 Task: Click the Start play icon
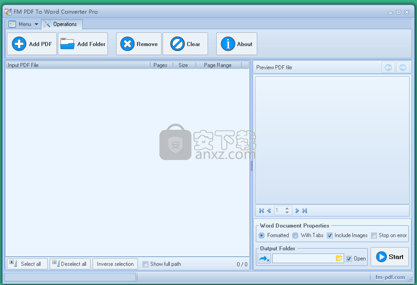381,257
